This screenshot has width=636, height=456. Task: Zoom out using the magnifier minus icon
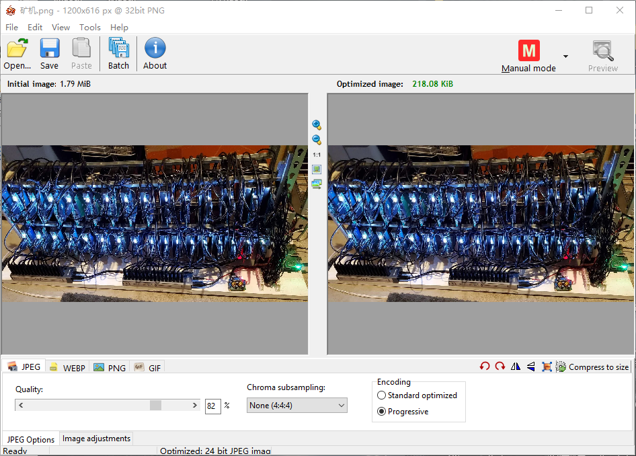pos(317,140)
